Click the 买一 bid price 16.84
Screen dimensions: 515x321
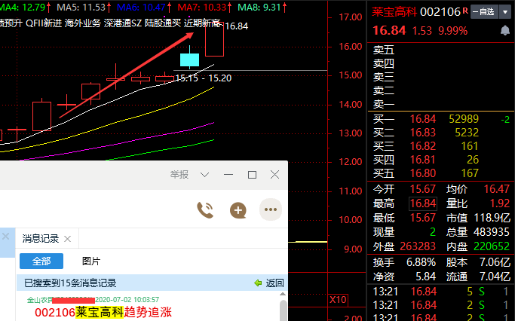pyautogui.click(x=423, y=119)
